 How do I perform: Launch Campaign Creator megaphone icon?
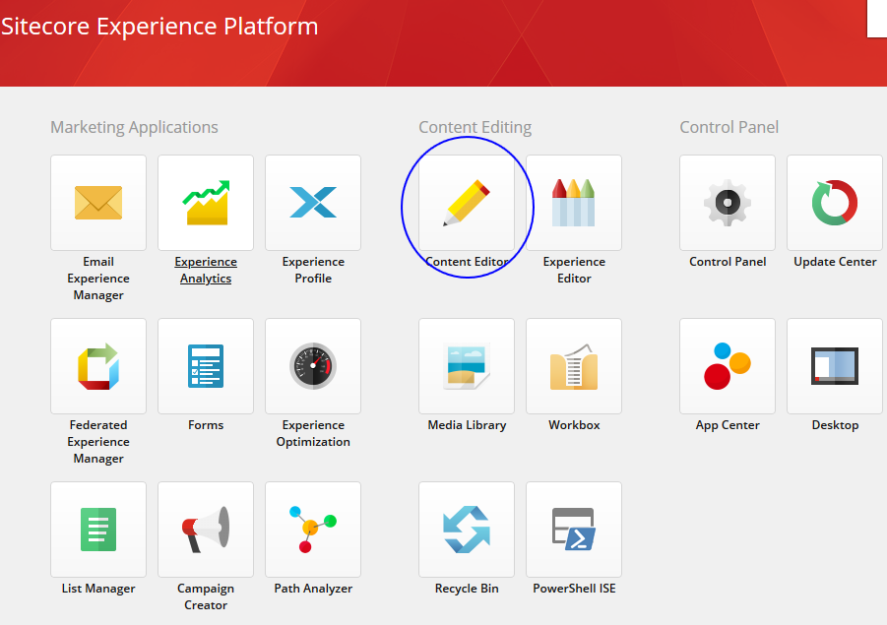pos(206,530)
